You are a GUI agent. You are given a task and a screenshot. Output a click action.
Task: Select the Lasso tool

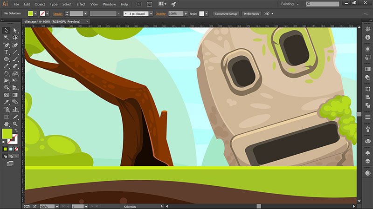coord(15,38)
